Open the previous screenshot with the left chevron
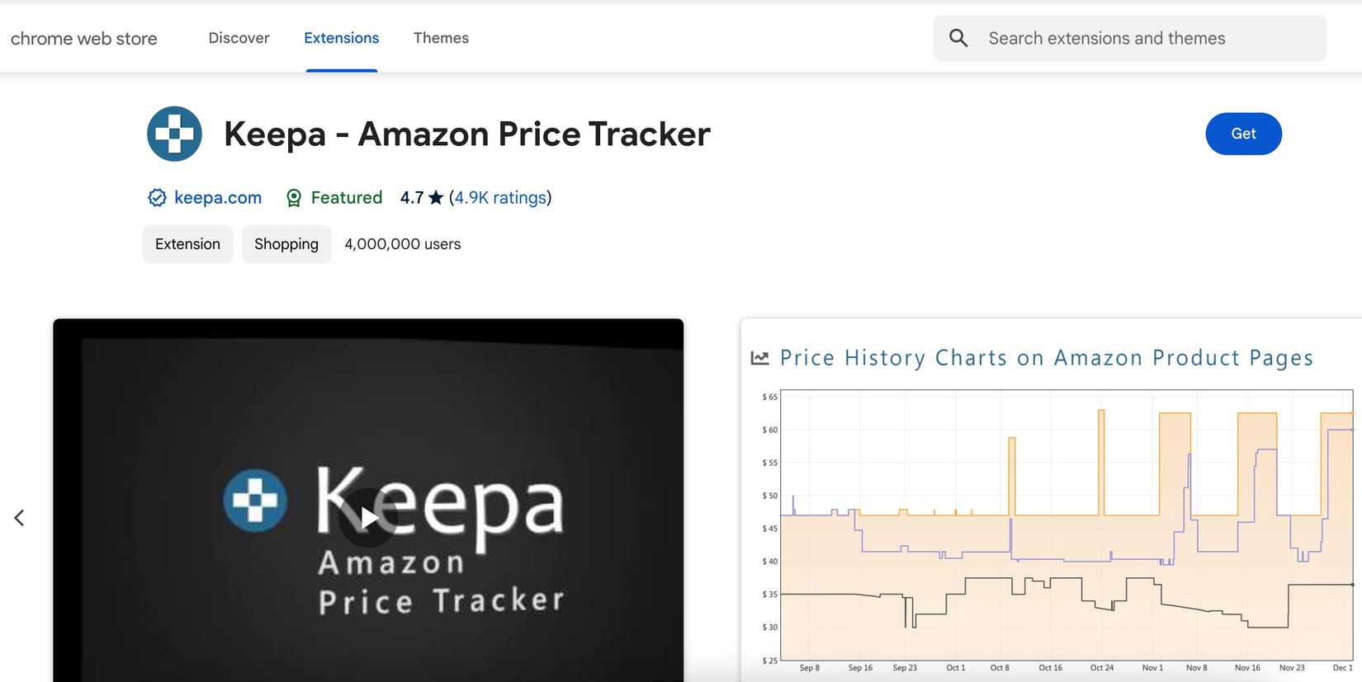This screenshot has height=682, width=1362. pos(20,517)
